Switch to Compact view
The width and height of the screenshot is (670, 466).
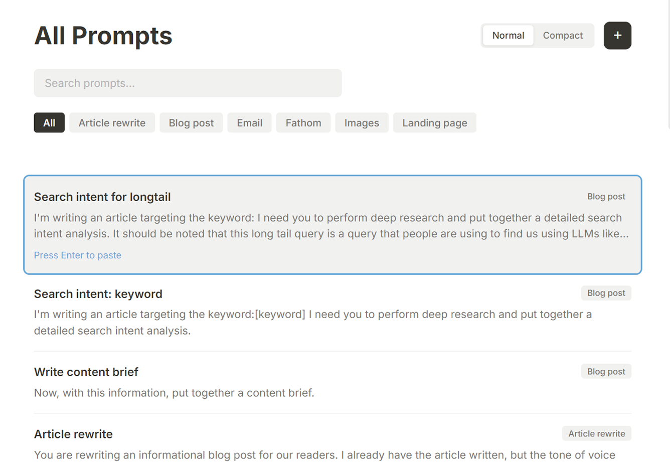click(x=563, y=35)
